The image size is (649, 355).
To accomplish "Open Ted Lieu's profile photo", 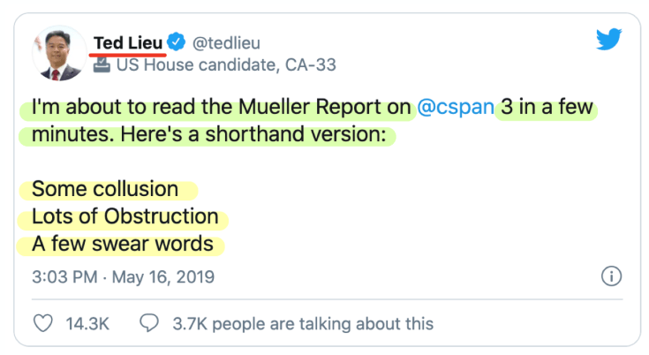I will coord(58,53).
